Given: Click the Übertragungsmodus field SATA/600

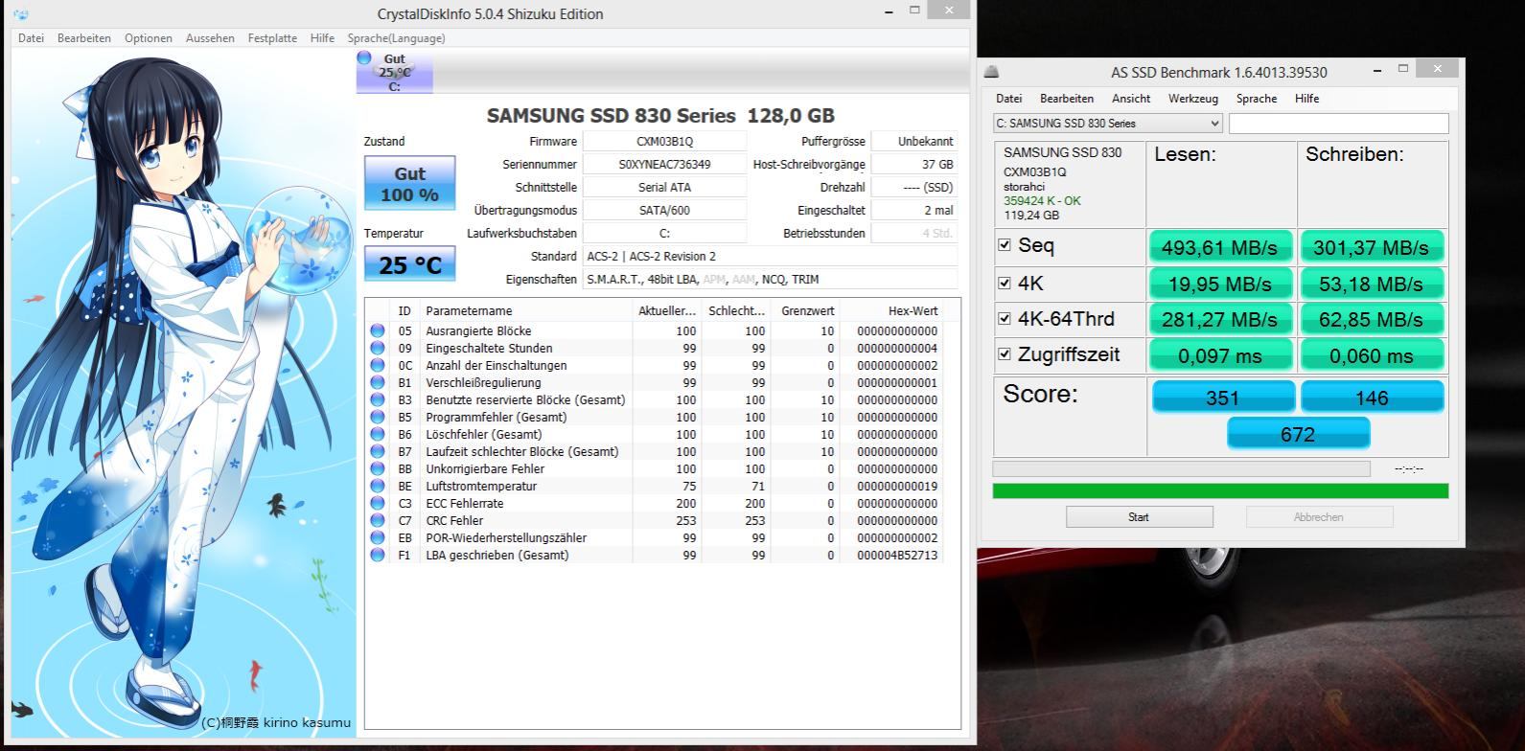Looking at the screenshot, I should [x=664, y=210].
